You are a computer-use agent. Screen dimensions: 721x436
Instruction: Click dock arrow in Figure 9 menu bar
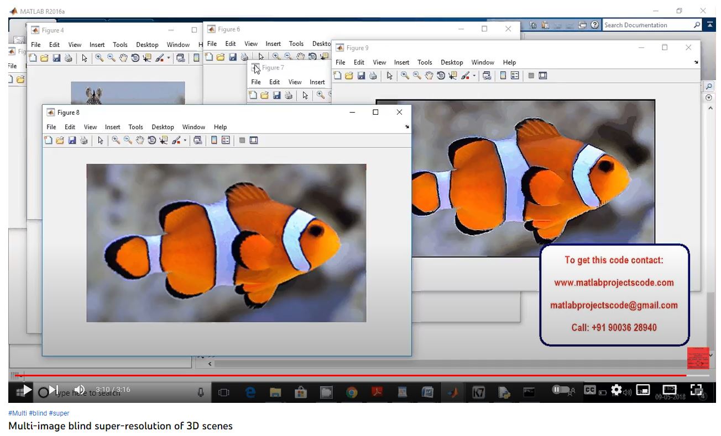pos(696,62)
